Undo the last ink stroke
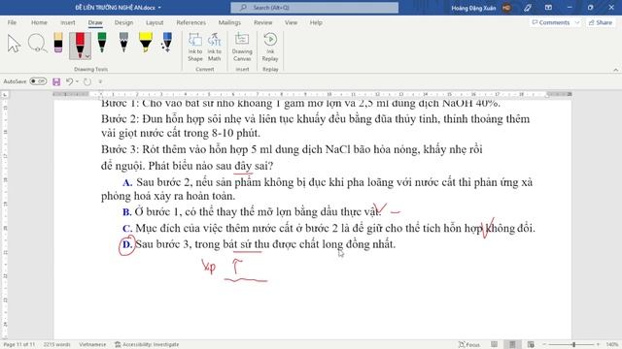Image resolution: width=622 pixels, height=349 pixels. click(x=69, y=81)
